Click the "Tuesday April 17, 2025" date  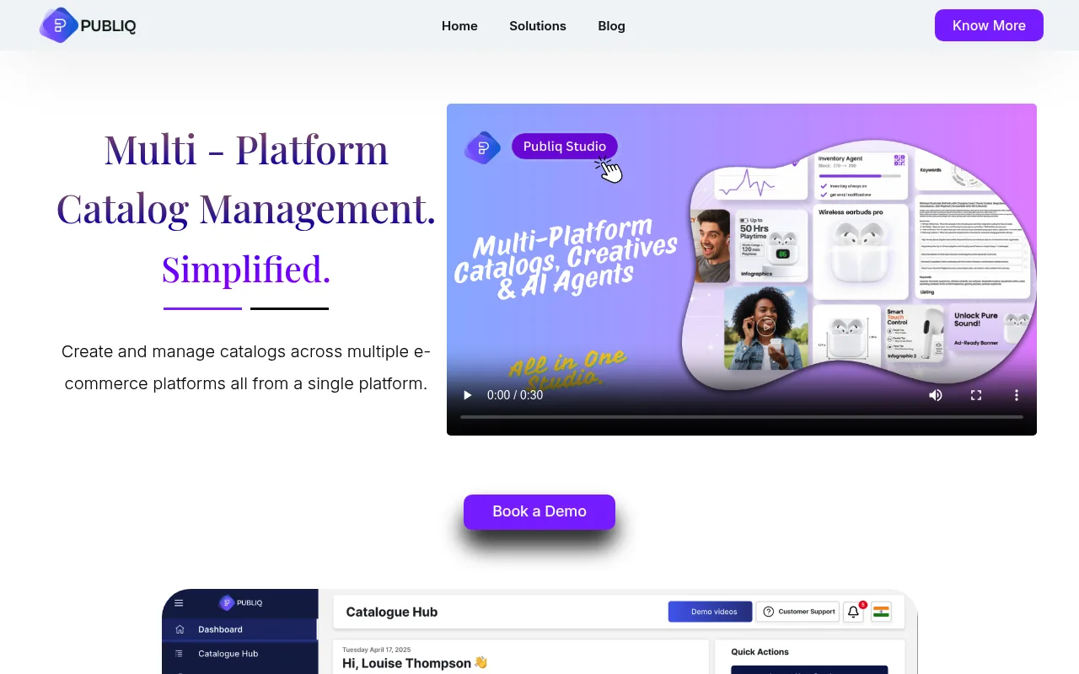377,650
